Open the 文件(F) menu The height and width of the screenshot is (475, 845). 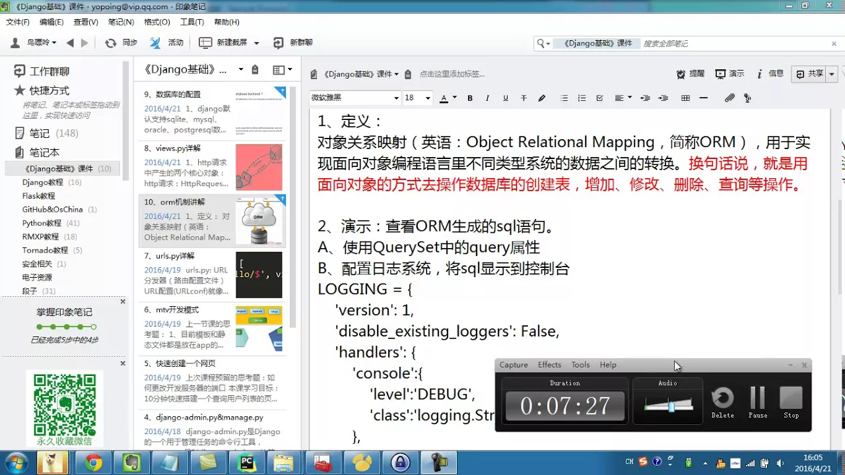coord(18,22)
